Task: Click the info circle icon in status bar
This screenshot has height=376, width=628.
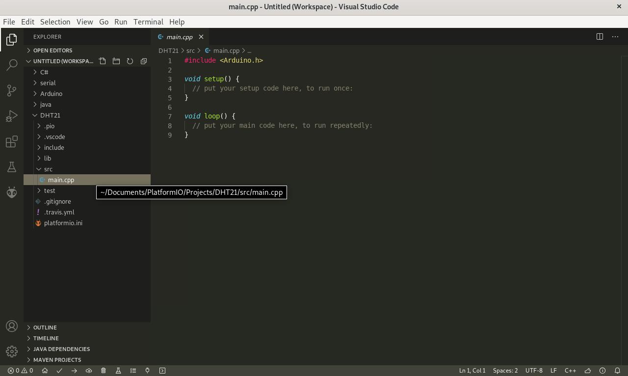Action: pyautogui.click(x=602, y=371)
